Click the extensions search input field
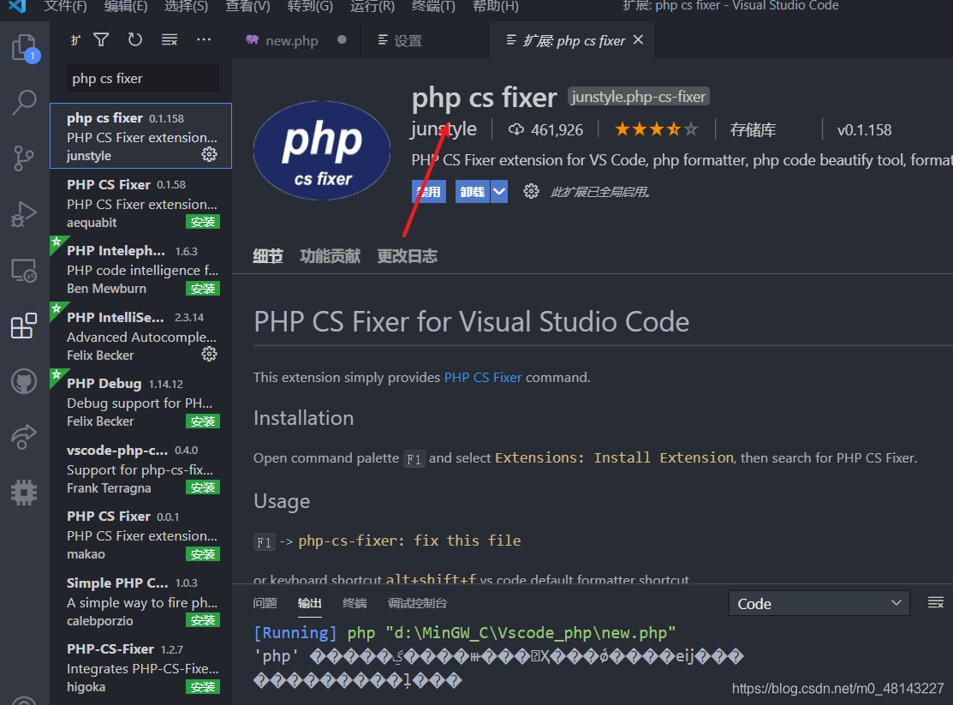This screenshot has width=953, height=705. pos(142,79)
